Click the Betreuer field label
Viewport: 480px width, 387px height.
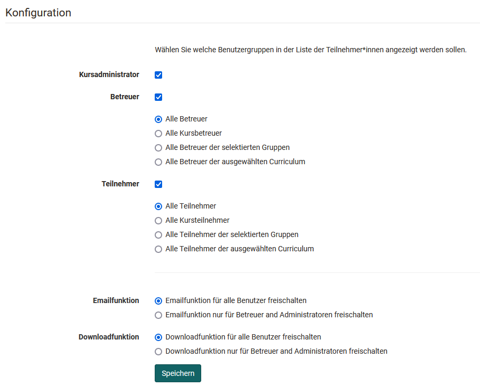click(x=125, y=97)
